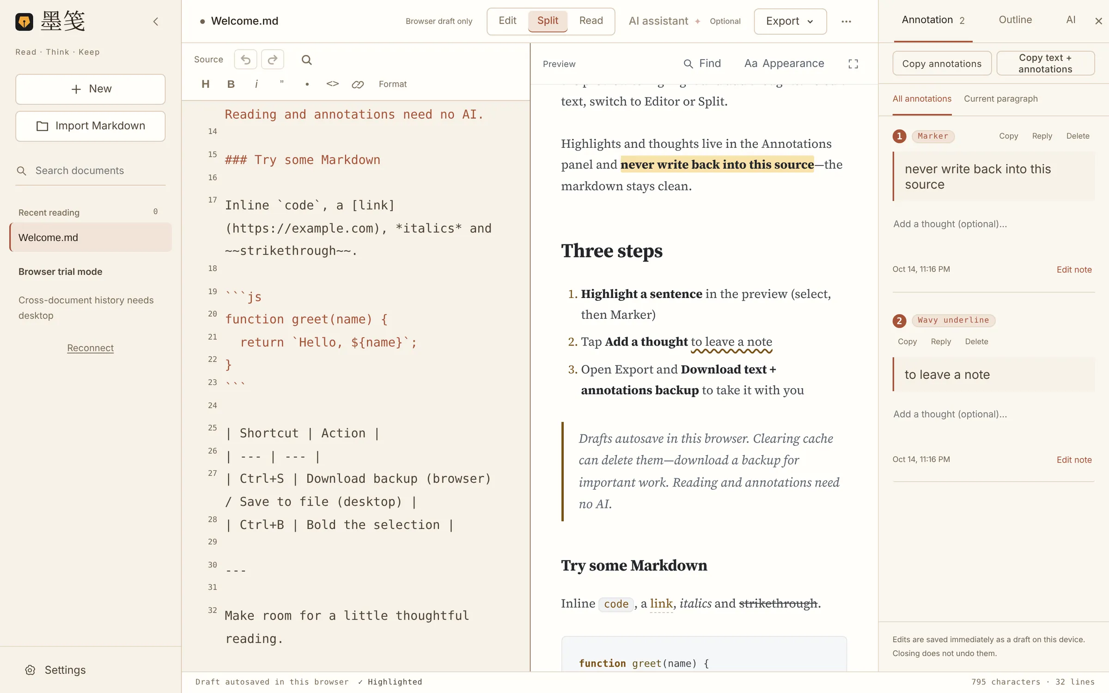This screenshot has height=693, width=1109.
Task: Open the Export dropdown
Action: pyautogui.click(x=790, y=21)
